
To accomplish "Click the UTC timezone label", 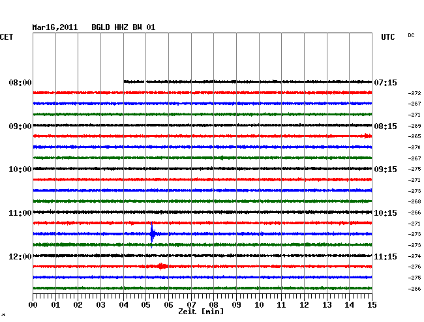I will pyautogui.click(x=387, y=37).
